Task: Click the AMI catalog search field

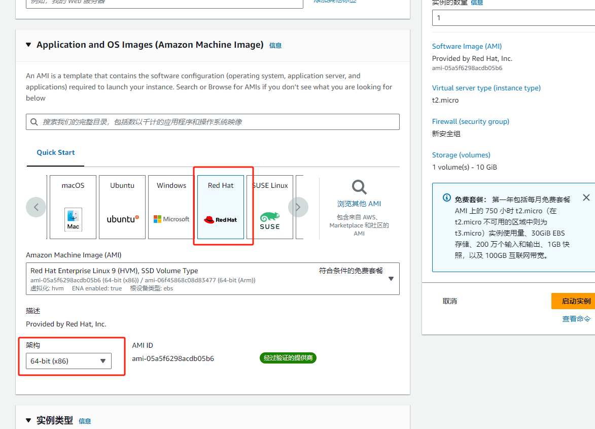Action: point(213,122)
